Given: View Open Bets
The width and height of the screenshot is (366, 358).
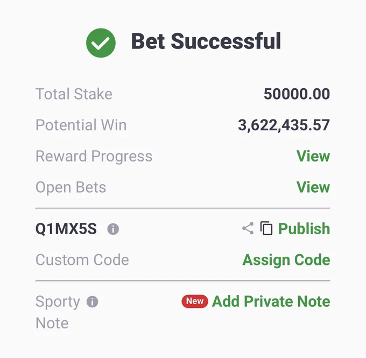Looking at the screenshot, I should (313, 187).
